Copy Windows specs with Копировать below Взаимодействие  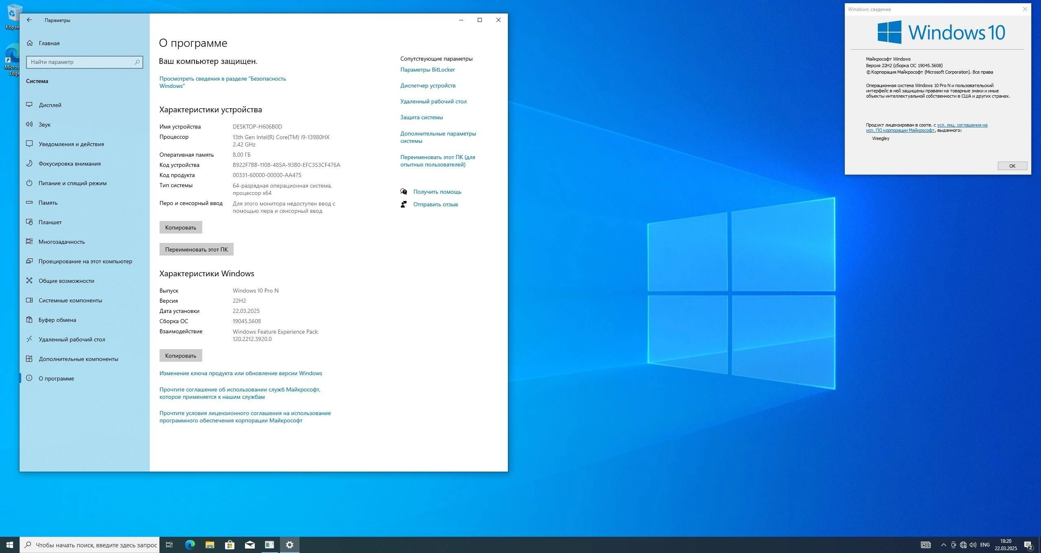coord(181,356)
